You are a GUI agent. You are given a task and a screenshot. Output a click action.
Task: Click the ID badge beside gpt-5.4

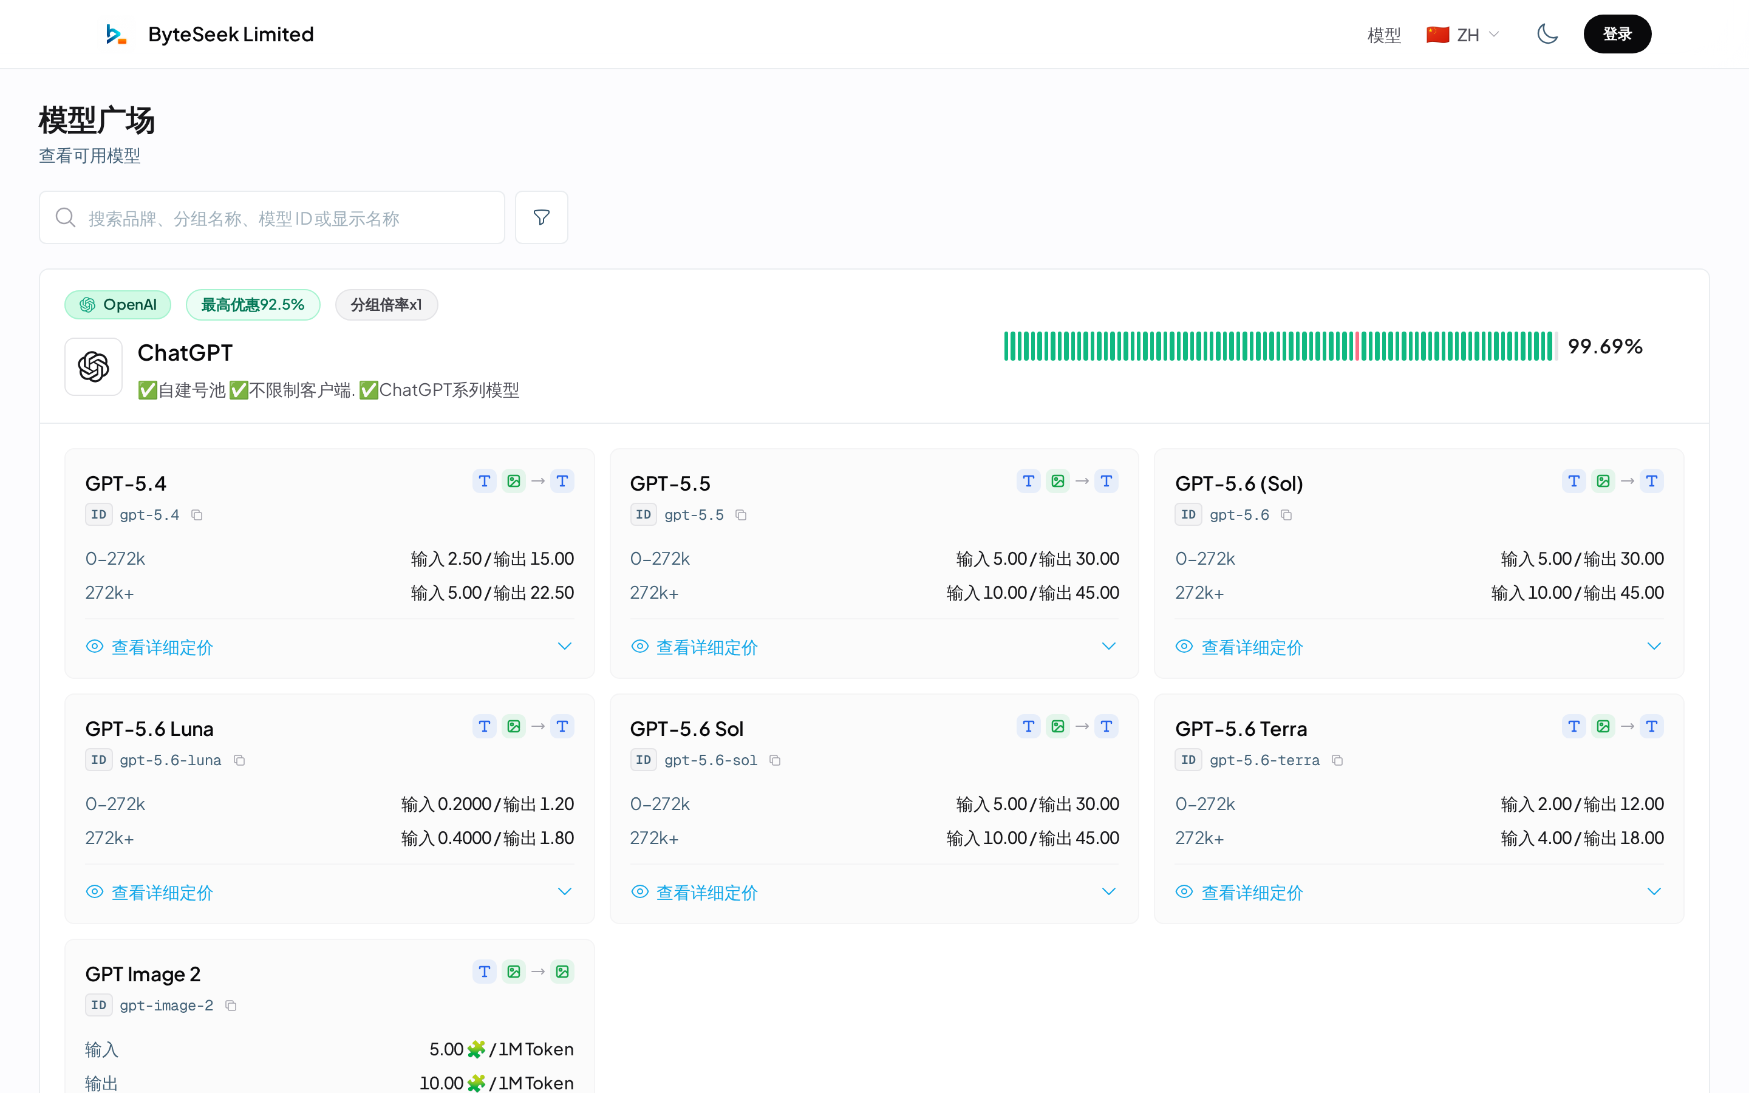coord(99,515)
